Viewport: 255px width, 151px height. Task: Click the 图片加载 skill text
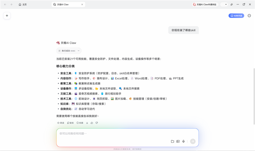point(120,99)
